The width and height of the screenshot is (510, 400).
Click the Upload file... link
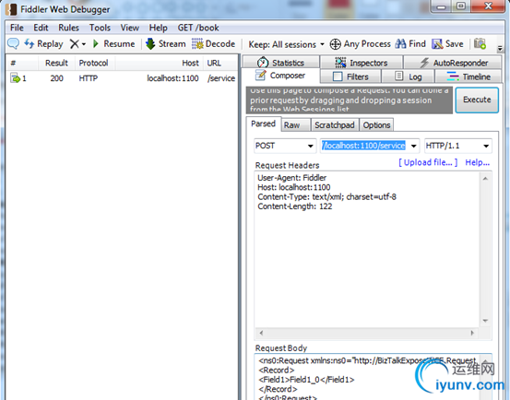(428, 162)
